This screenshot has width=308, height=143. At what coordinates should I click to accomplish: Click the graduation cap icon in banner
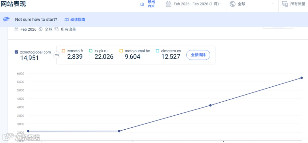(6, 19)
